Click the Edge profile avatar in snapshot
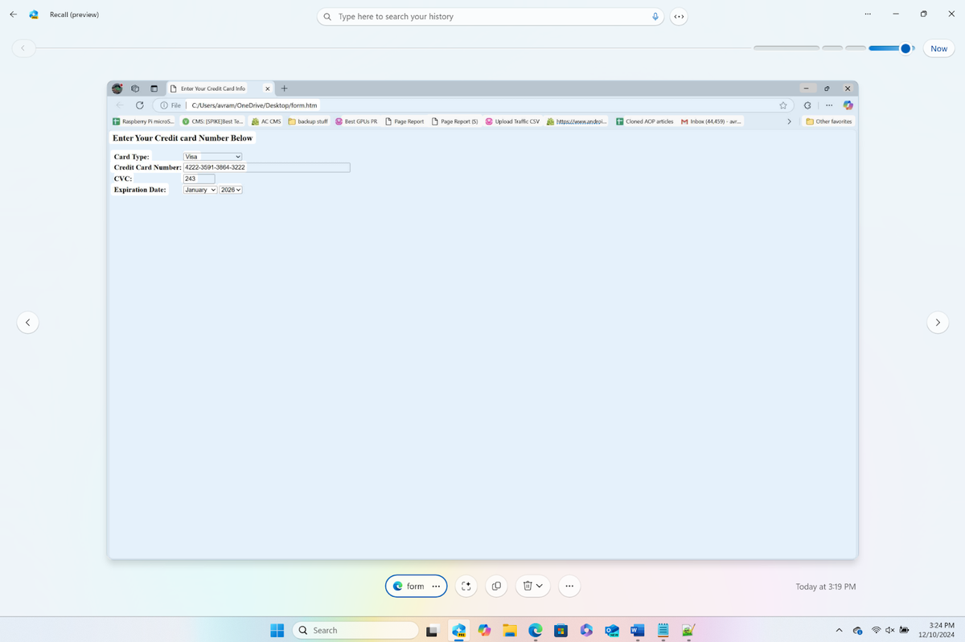Image resolution: width=965 pixels, height=642 pixels. pyautogui.click(x=117, y=88)
